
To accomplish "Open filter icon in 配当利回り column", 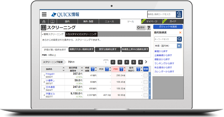I will 138,69.
